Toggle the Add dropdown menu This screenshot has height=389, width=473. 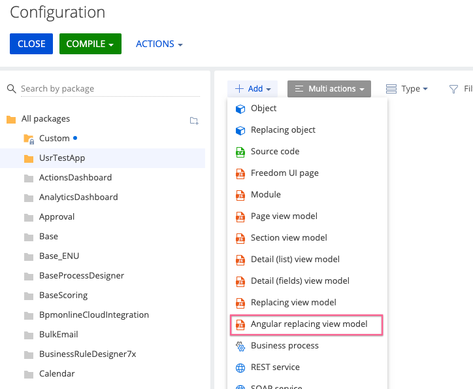tap(252, 89)
